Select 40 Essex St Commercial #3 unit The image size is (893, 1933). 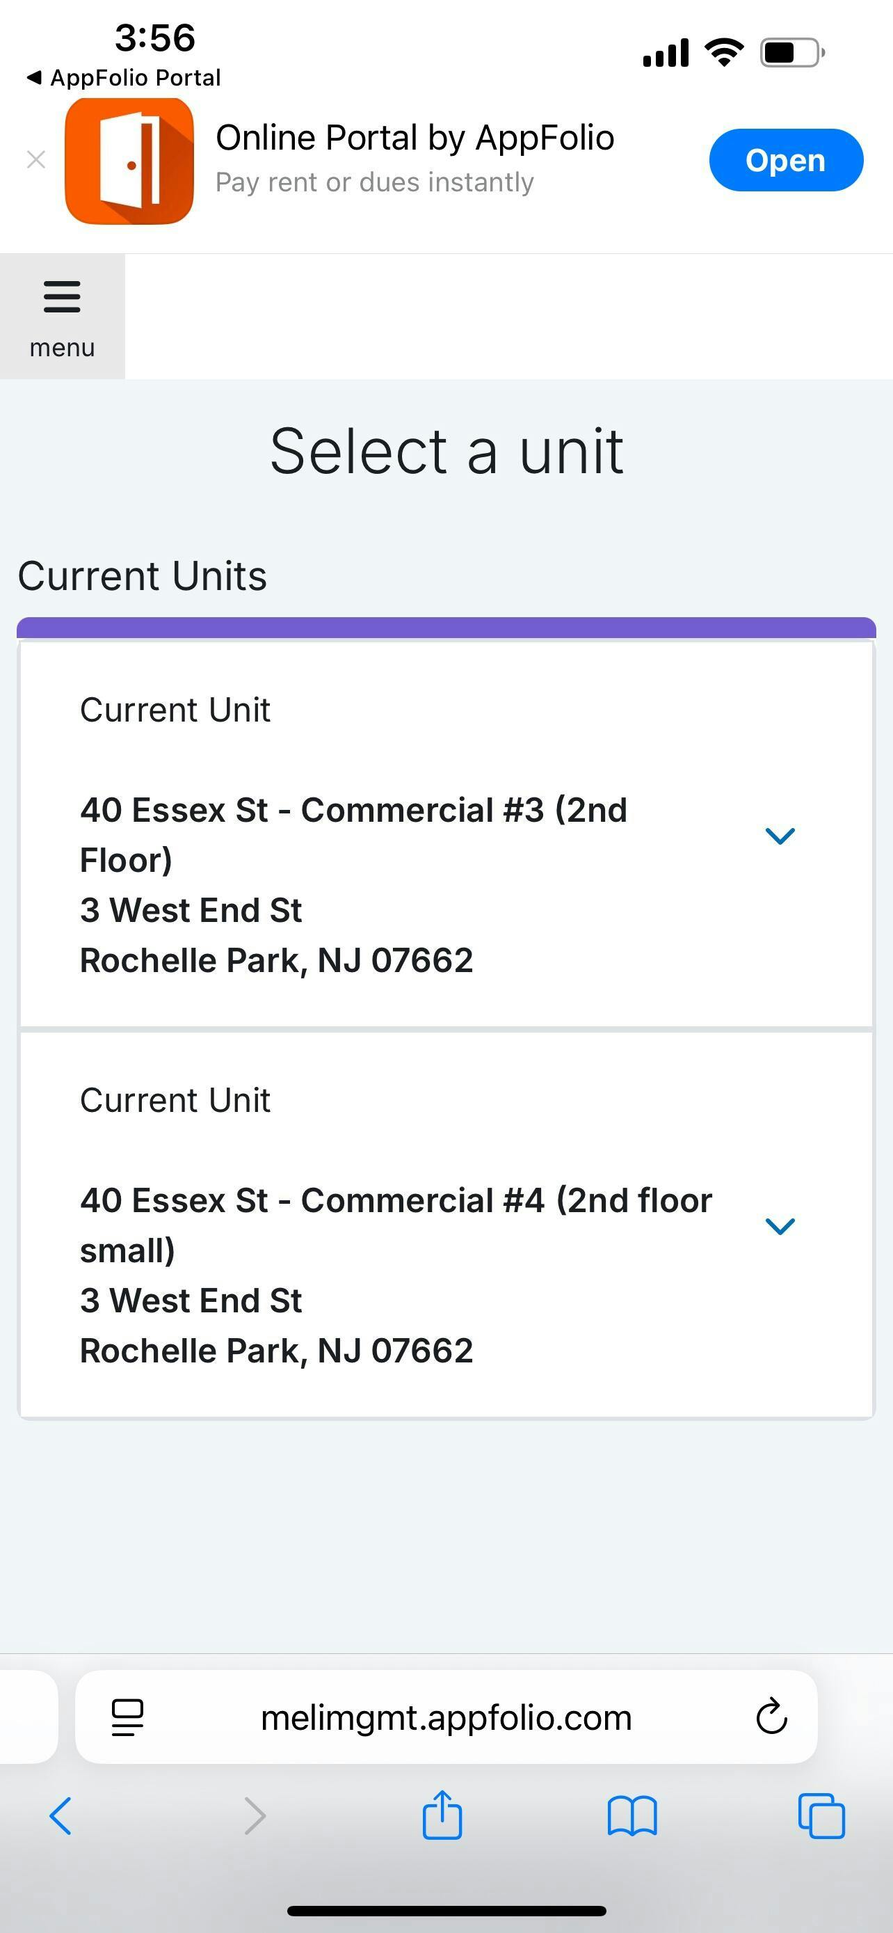click(x=353, y=884)
